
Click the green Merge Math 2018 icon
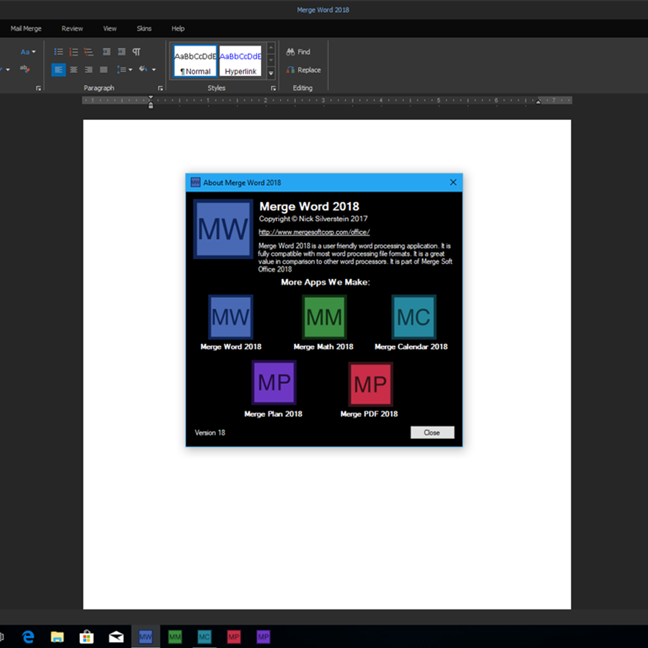tap(324, 317)
